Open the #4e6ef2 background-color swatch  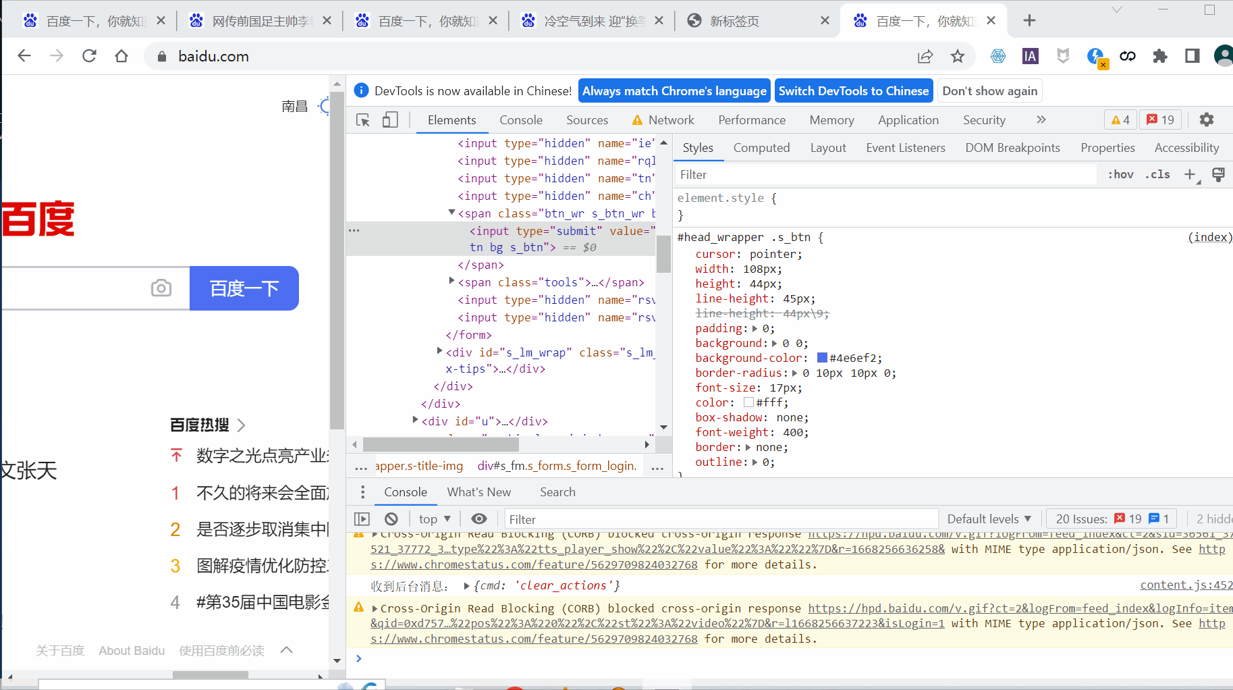(822, 358)
